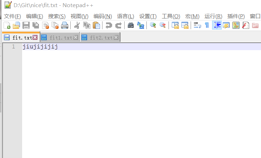Viewport: 261px width, 158px height.
Task: Close the fit1.txt tab
Action: pyautogui.click(x=76, y=37)
